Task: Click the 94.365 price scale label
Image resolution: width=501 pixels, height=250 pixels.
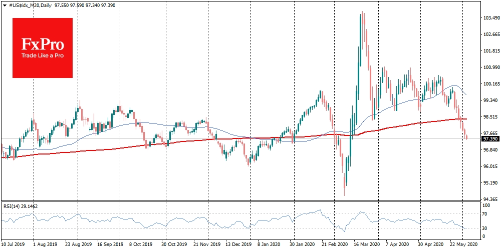Action: pos(490,199)
